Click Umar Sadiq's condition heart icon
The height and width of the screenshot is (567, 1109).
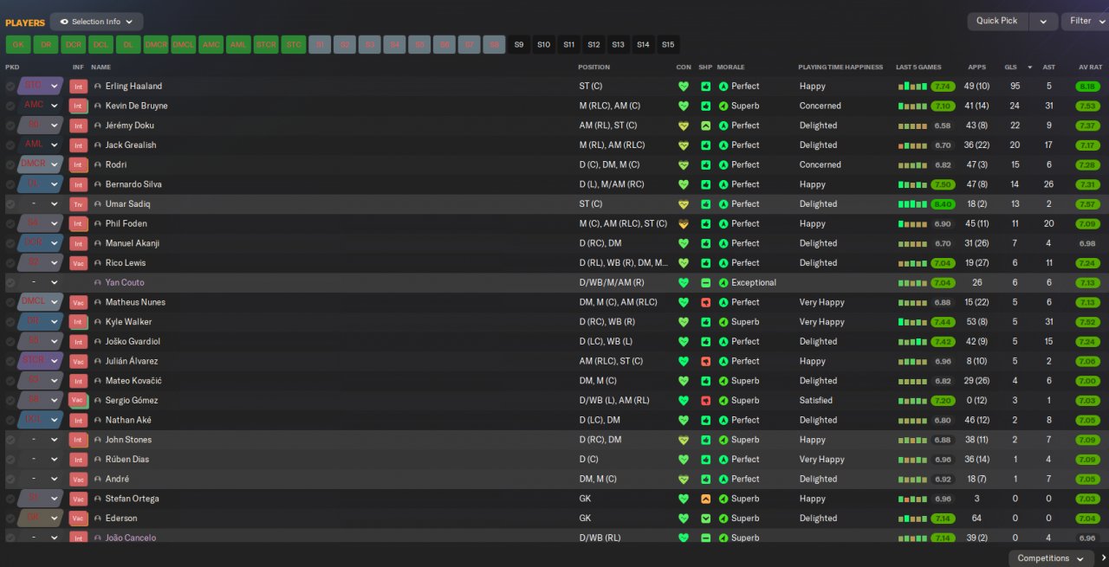tap(684, 204)
